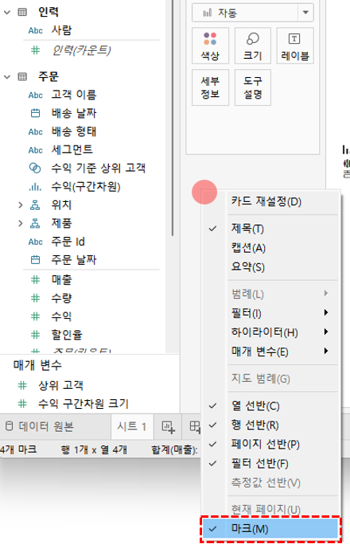Collapse the 주문 table group
This screenshot has height=544, width=350.
(7, 76)
